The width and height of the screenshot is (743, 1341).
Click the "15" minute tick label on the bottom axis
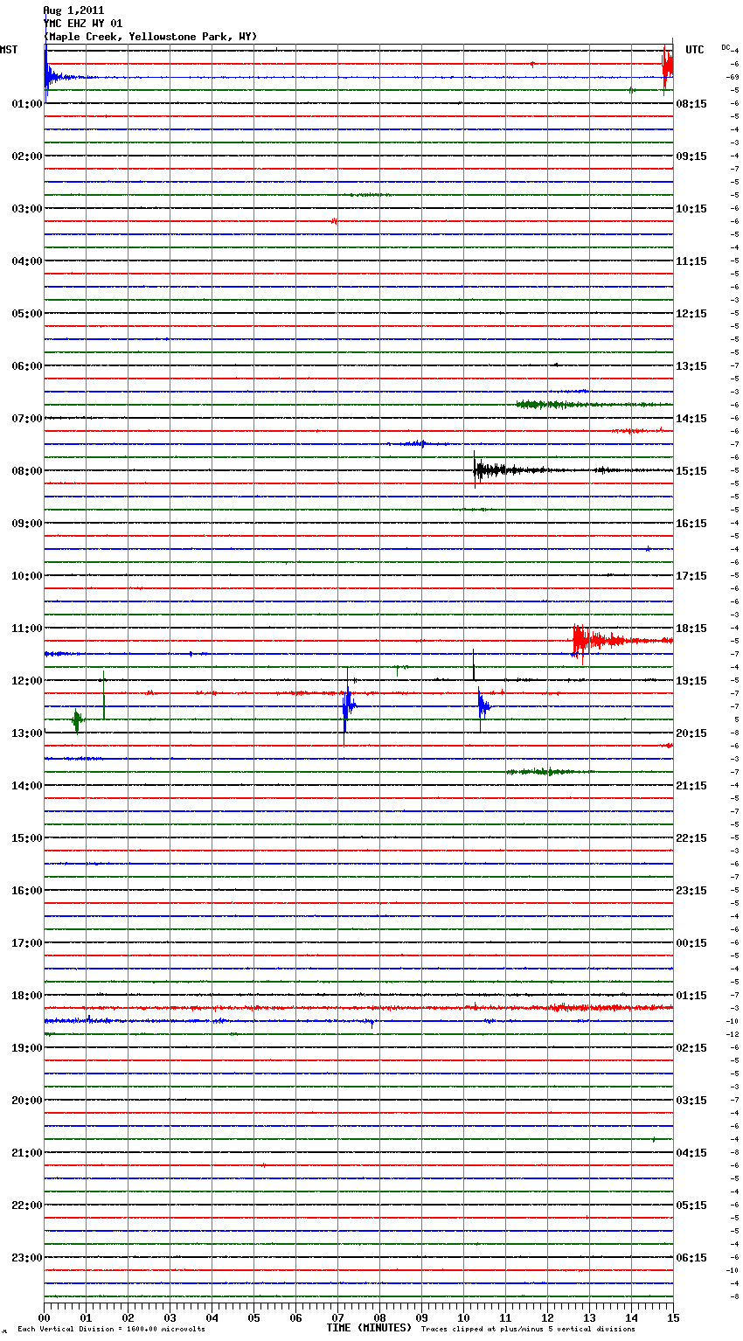tap(673, 1317)
